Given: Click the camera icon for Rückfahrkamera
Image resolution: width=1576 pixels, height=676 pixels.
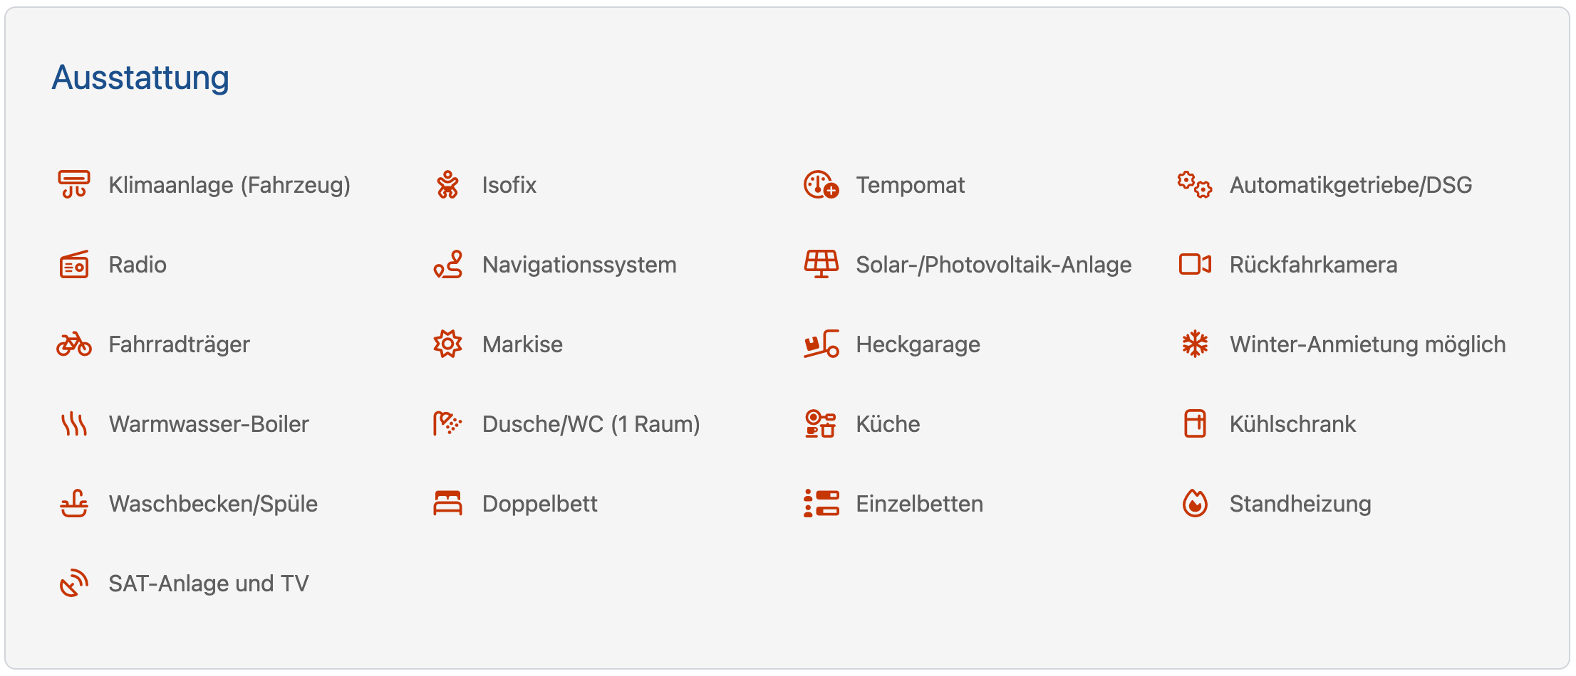Looking at the screenshot, I should point(1194,264).
